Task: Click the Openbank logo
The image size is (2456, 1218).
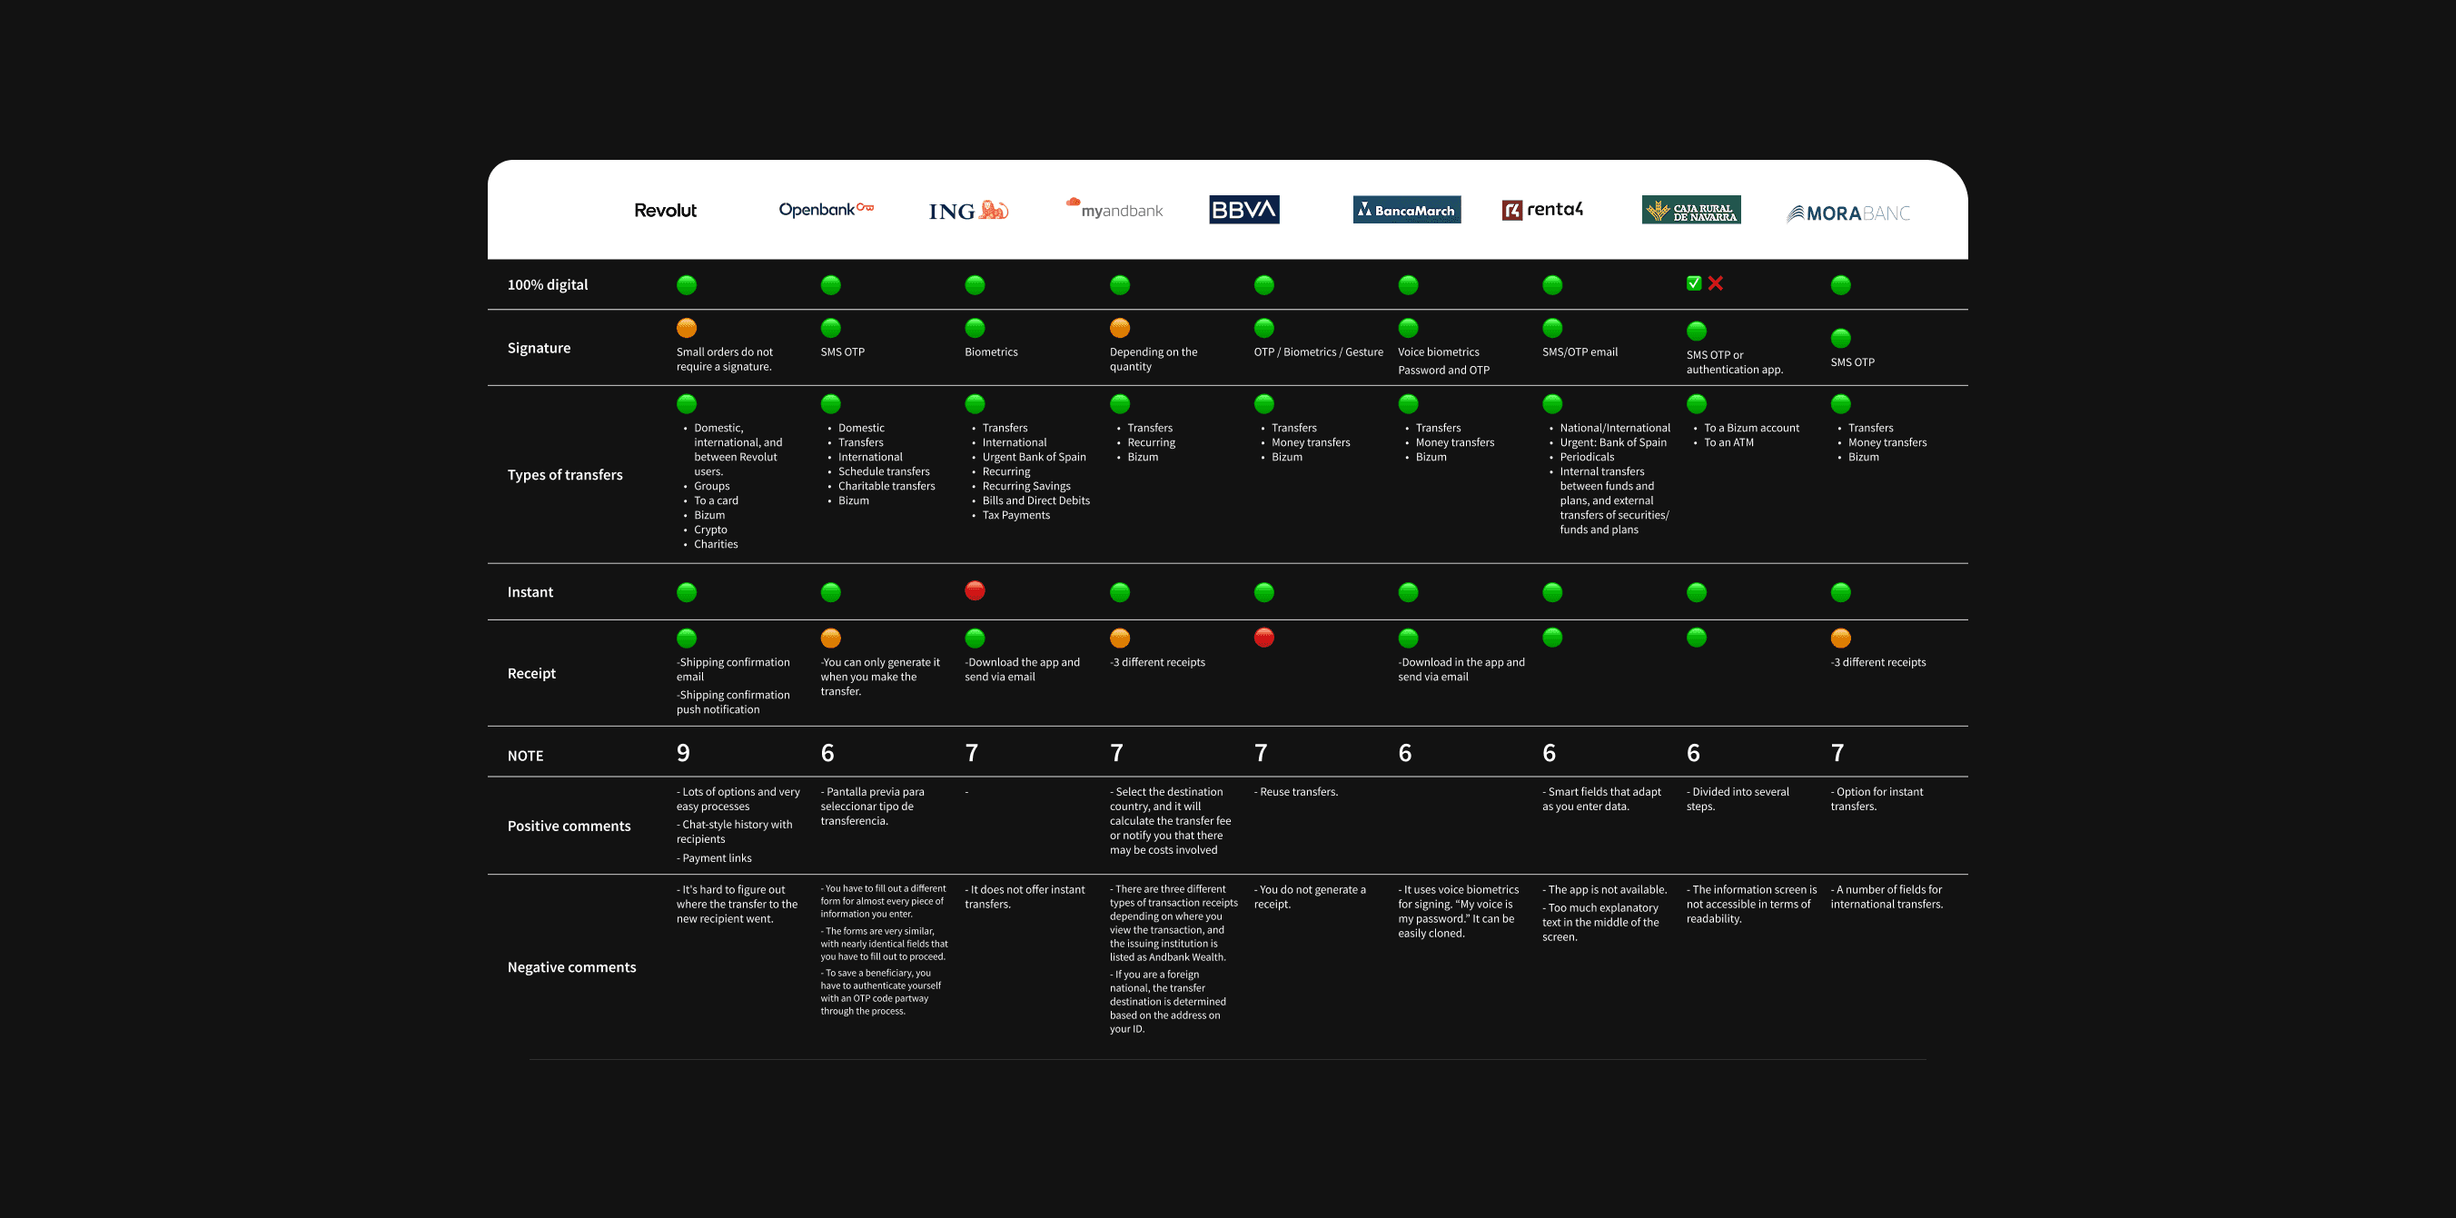Action: (x=825, y=210)
